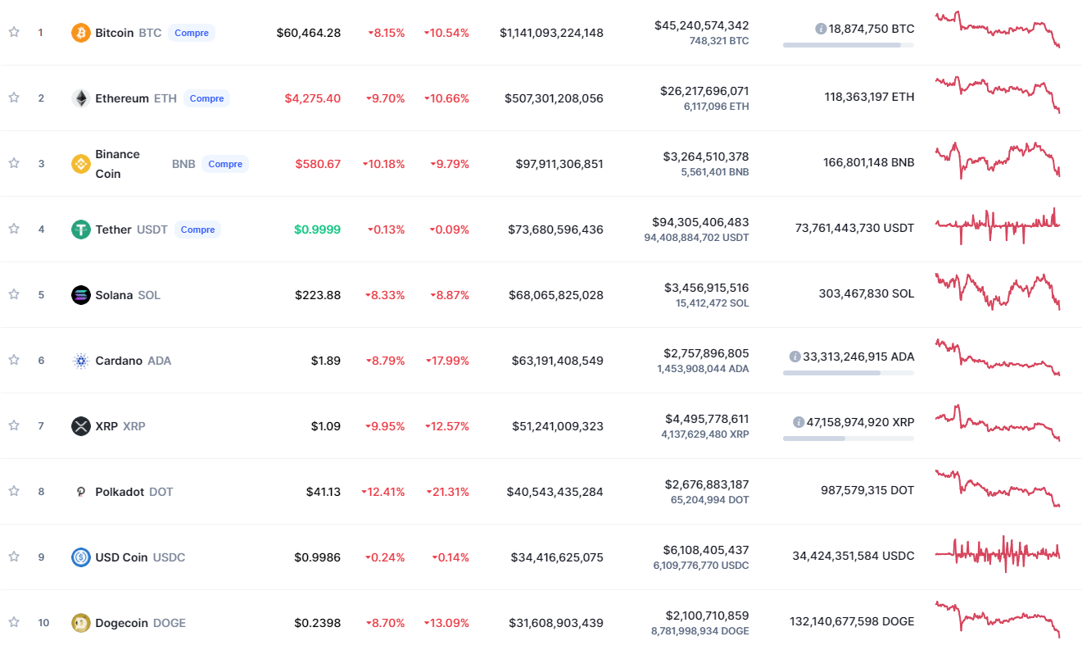Click the Binance Coin logo icon

(81, 164)
